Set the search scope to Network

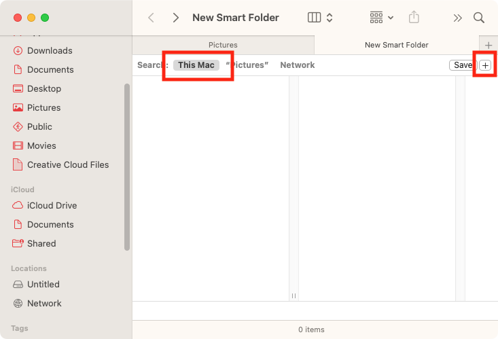(x=298, y=65)
